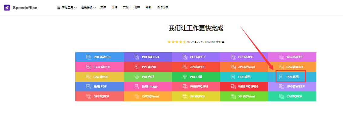Image resolution: width=343 pixels, height=114 pixels.
Task: Open the 文库 menu item
Action: click(x=103, y=8)
